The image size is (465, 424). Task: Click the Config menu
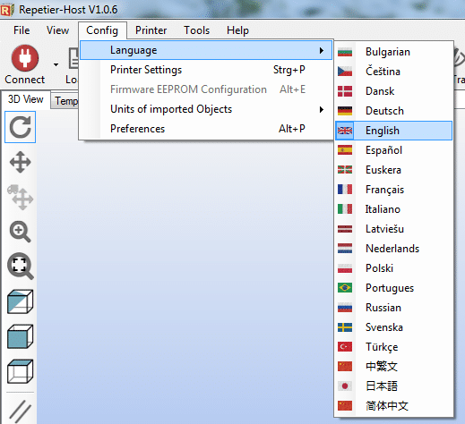[102, 30]
